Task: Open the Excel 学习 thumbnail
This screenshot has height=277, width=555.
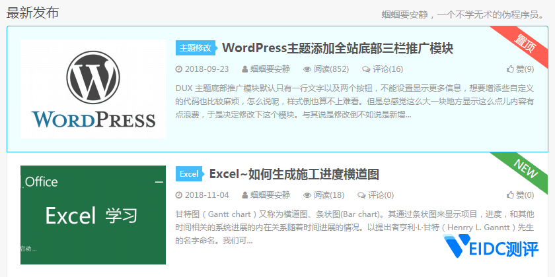Action: (x=93, y=215)
